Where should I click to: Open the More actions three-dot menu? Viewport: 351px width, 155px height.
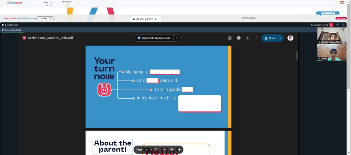click(256, 38)
